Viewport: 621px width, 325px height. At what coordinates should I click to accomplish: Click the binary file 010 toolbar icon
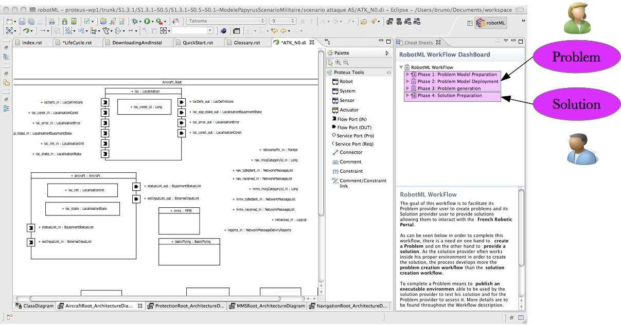52,21
